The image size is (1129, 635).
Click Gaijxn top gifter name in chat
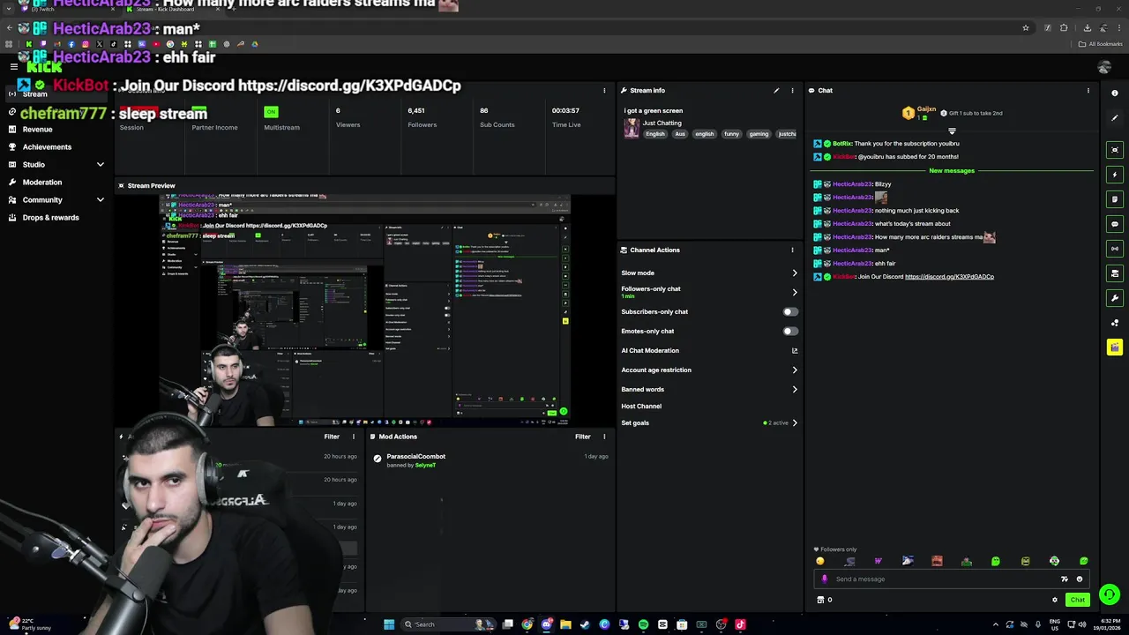(x=926, y=108)
